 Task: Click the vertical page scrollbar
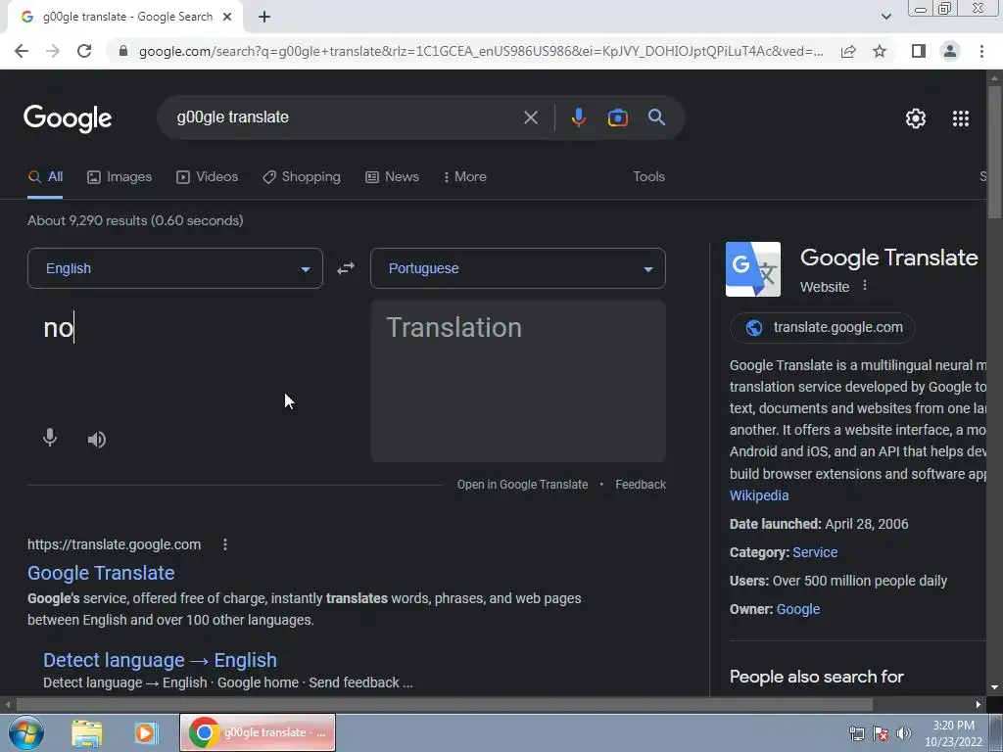(995, 152)
